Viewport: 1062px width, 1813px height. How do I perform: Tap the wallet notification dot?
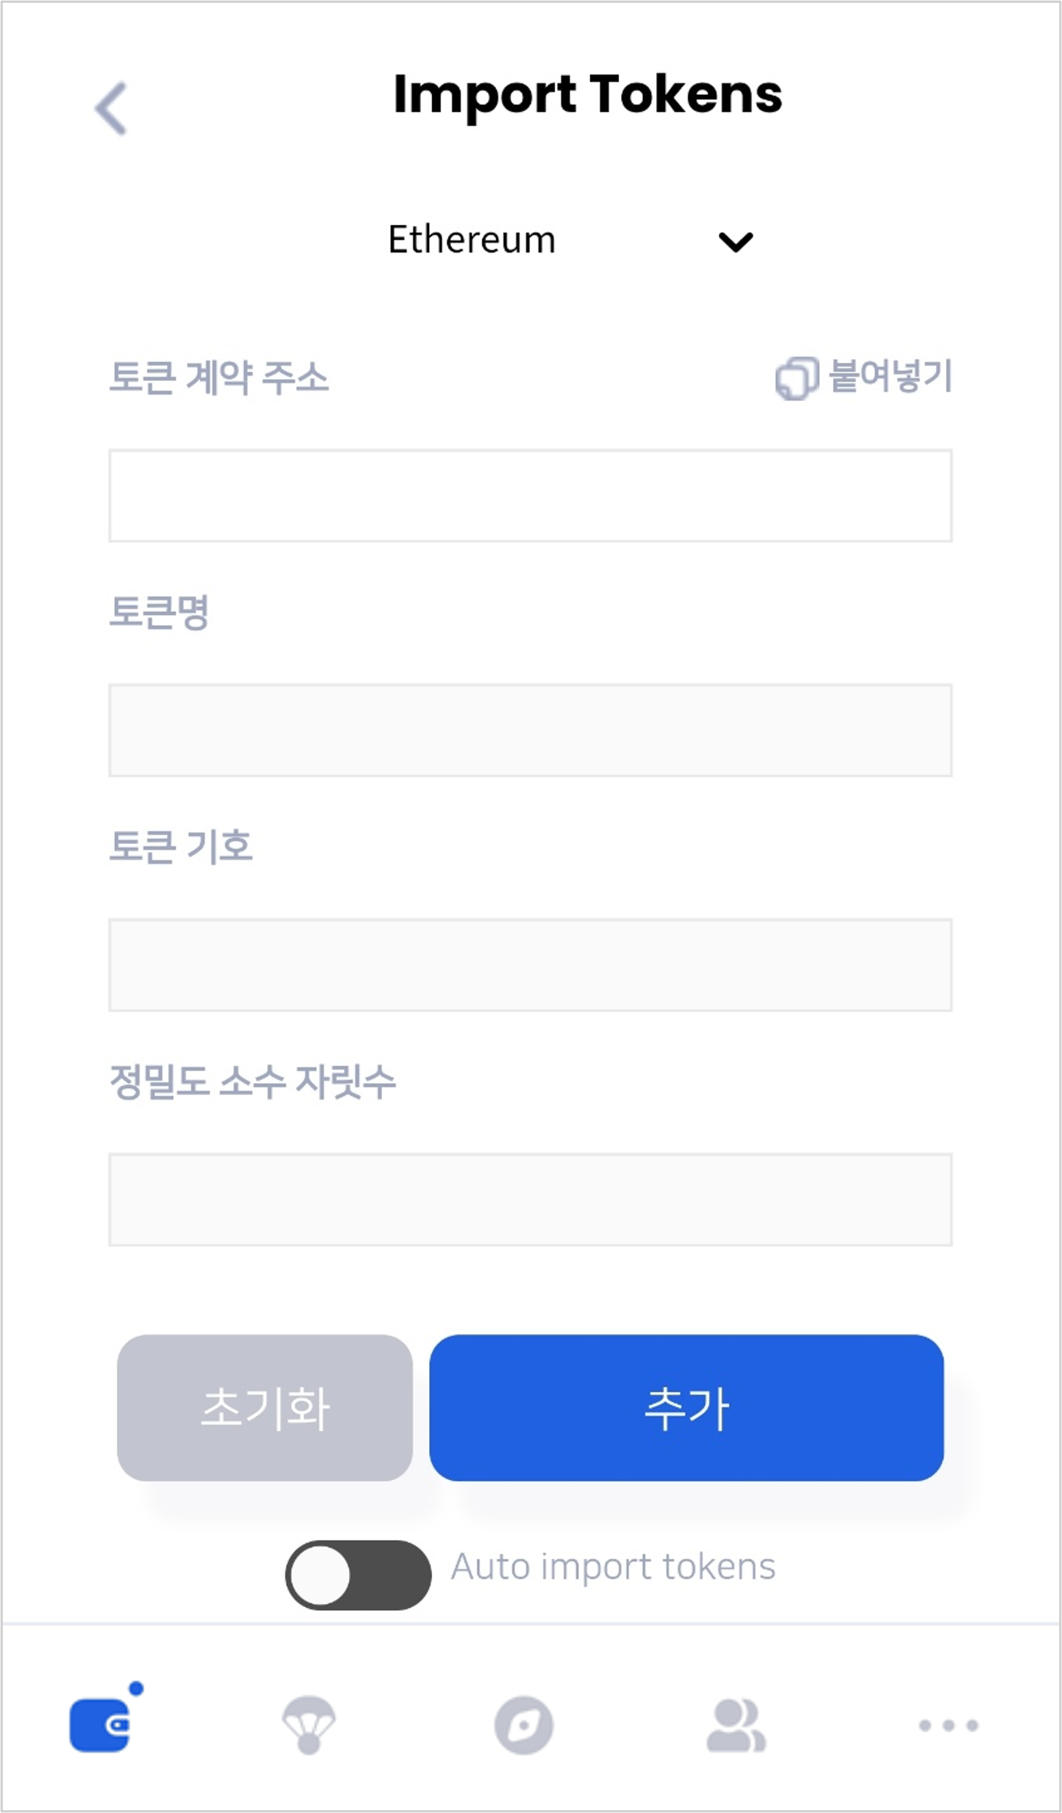tap(136, 1688)
